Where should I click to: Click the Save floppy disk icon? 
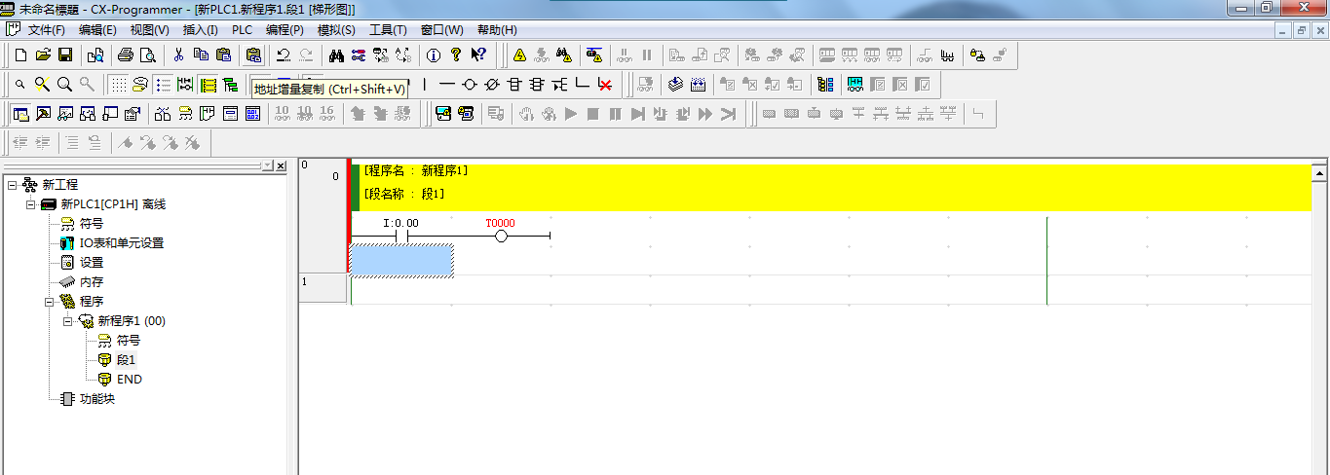(x=65, y=55)
